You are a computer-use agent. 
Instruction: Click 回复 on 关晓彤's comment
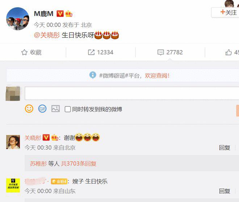click(225, 148)
